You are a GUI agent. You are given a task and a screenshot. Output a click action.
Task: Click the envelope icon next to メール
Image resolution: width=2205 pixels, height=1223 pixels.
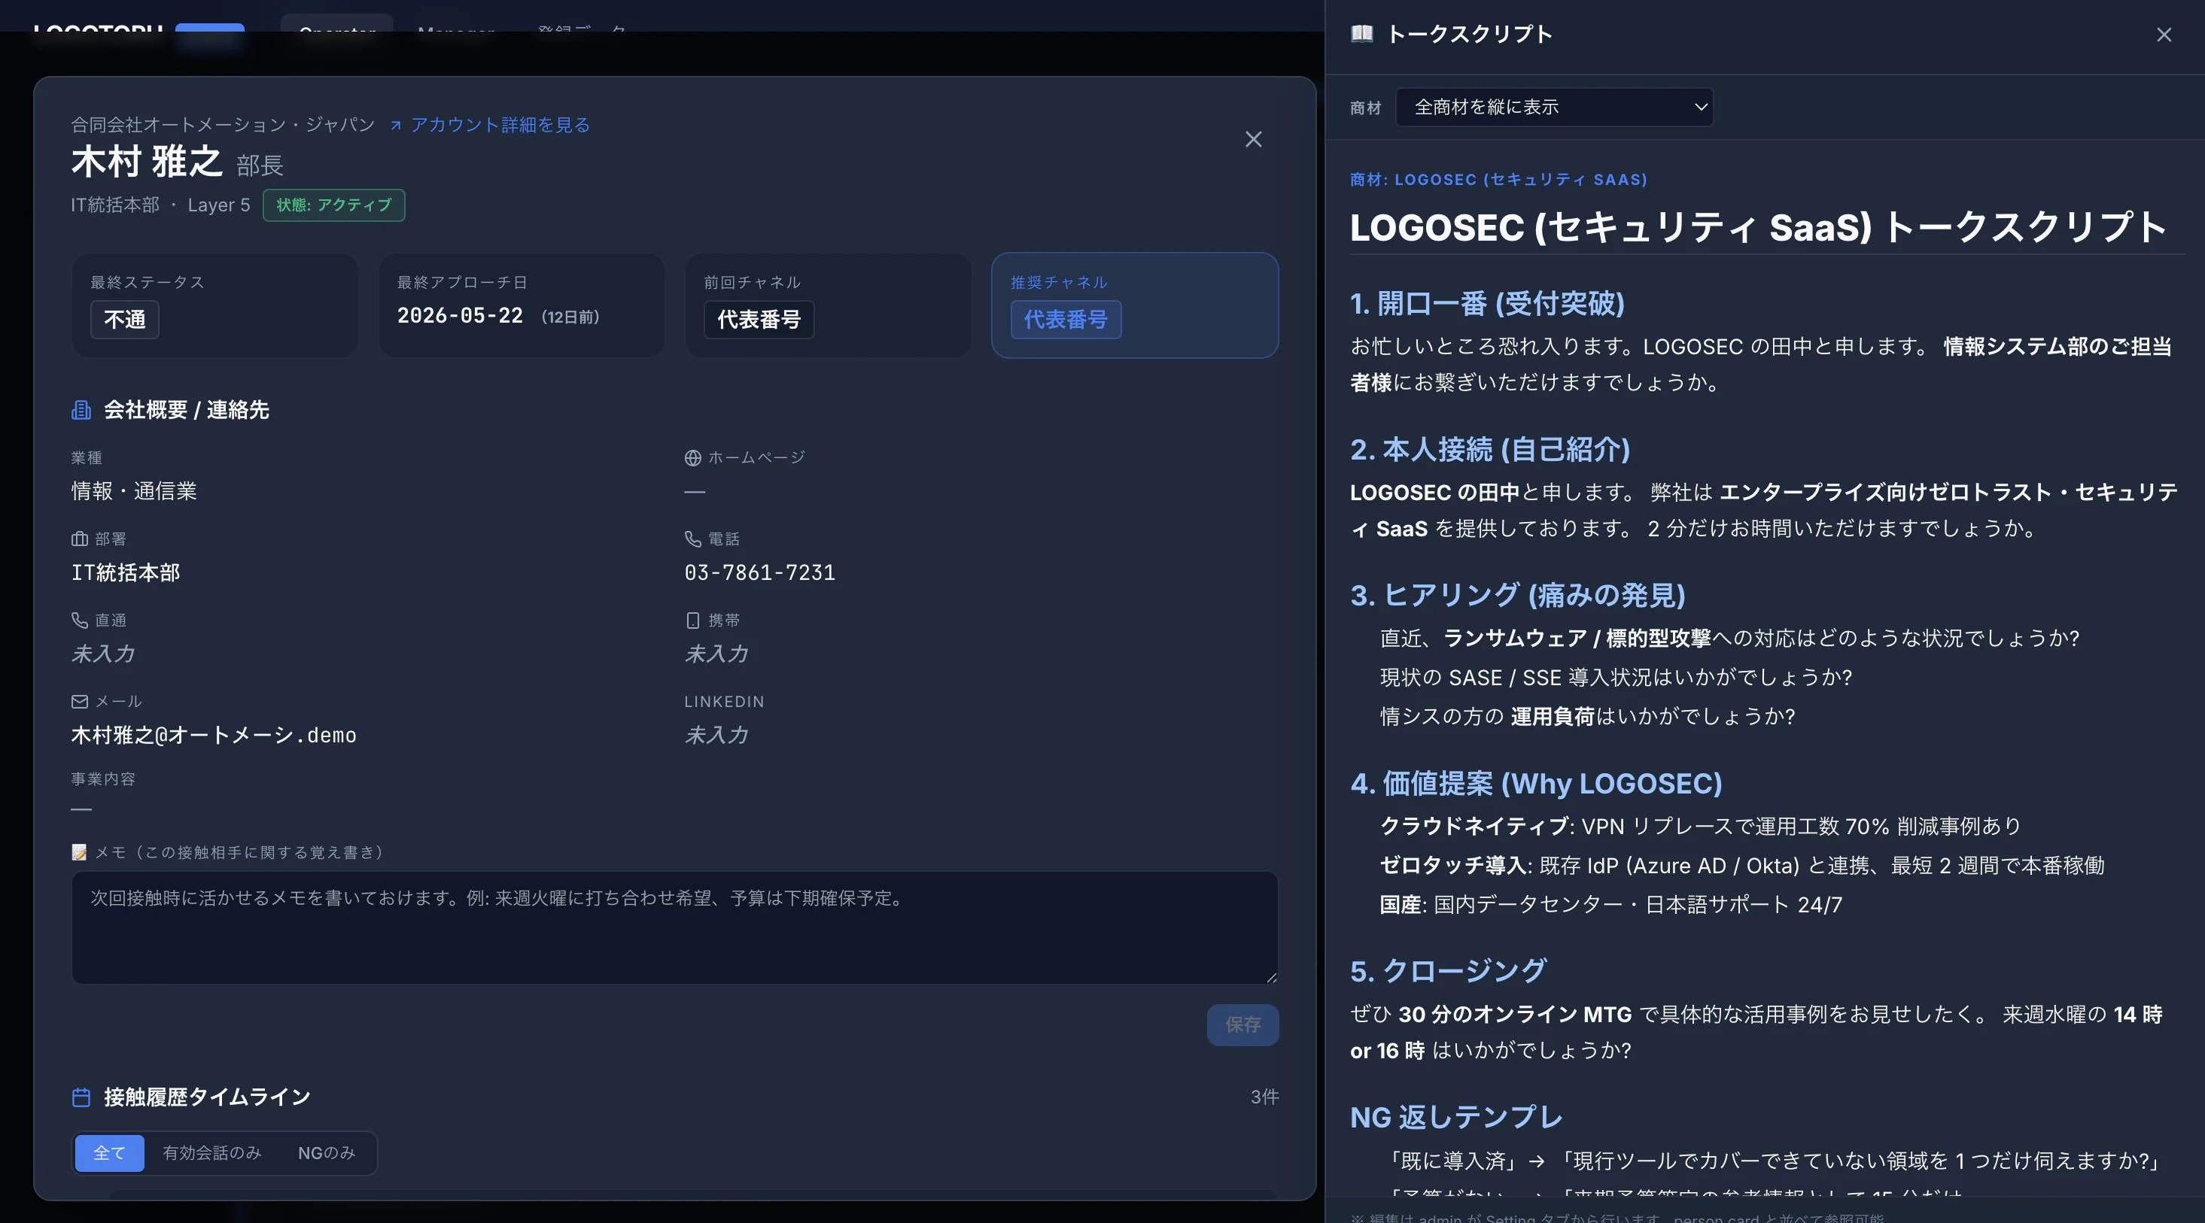click(80, 701)
